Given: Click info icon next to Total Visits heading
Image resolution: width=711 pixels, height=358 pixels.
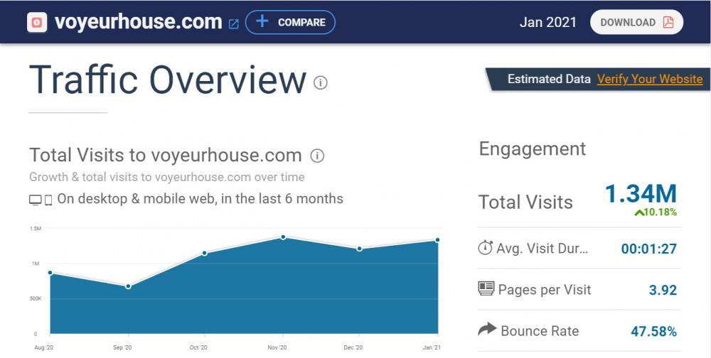Looking at the screenshot, I should point(318,156).
